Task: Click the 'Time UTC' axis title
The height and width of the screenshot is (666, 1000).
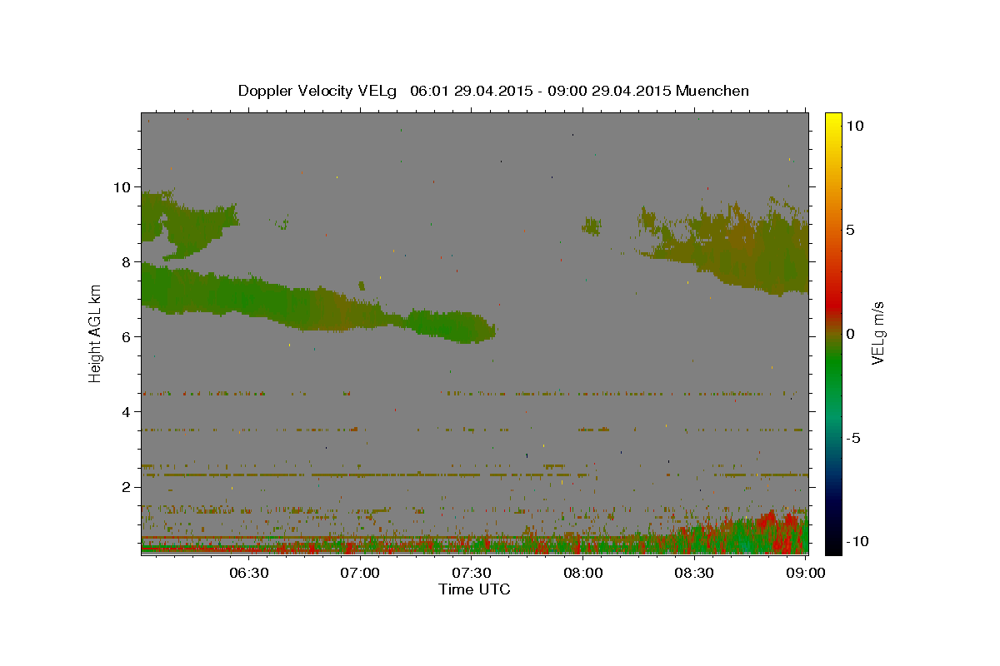Action: 474,589
